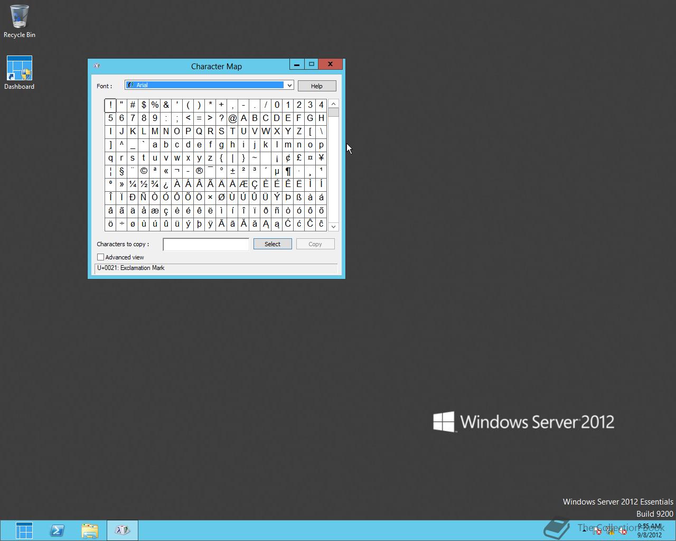Select the three quarters ¾ fraction cell
The width and height of the screenshot is (676, 541).
coord(155,184)
